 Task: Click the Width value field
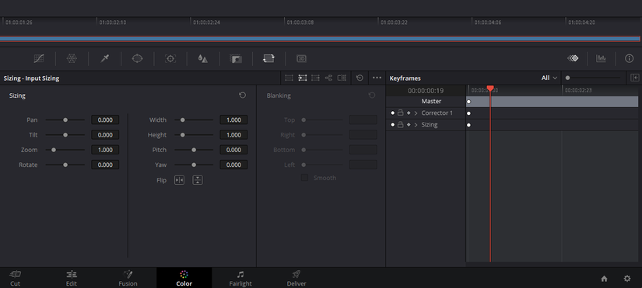click(x=233, y=120)
